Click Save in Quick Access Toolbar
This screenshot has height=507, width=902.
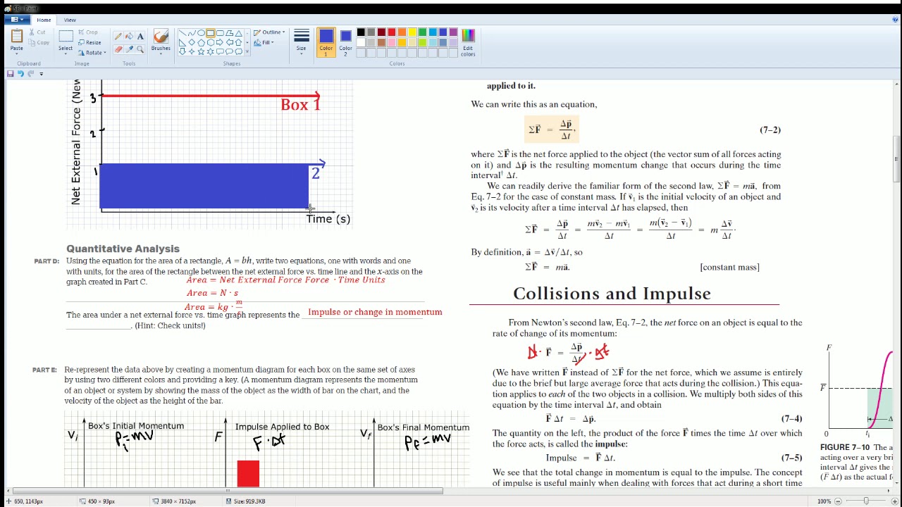[11, 73]
